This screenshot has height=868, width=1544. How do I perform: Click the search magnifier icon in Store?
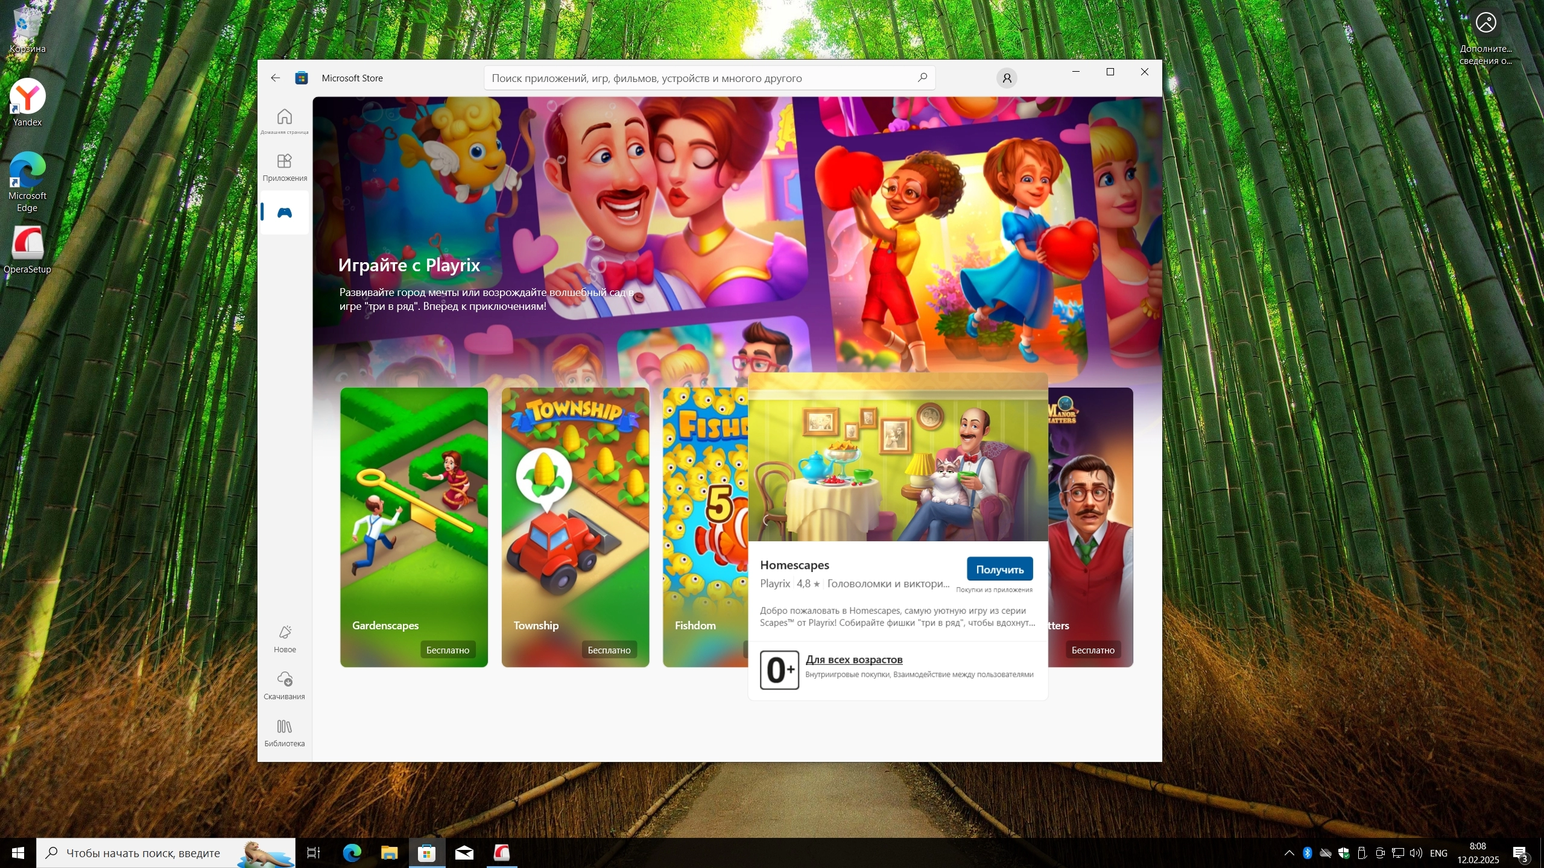pos(922,78)
